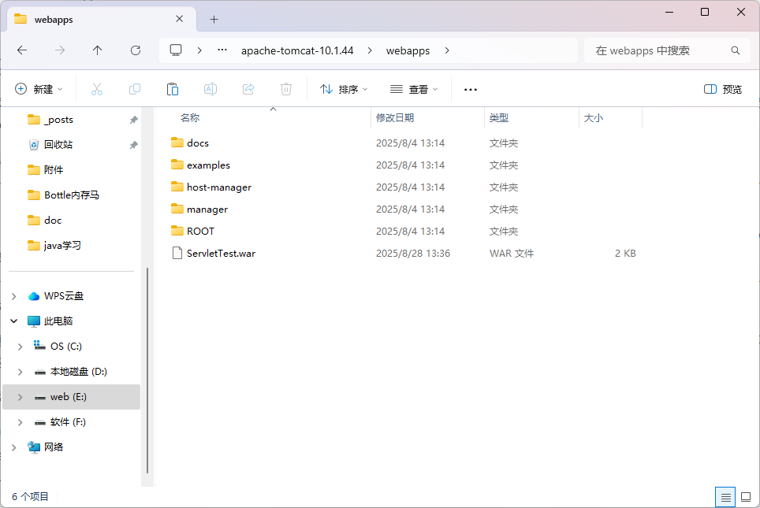Click the Cut scissors icon in toolbar

(97, 89)
